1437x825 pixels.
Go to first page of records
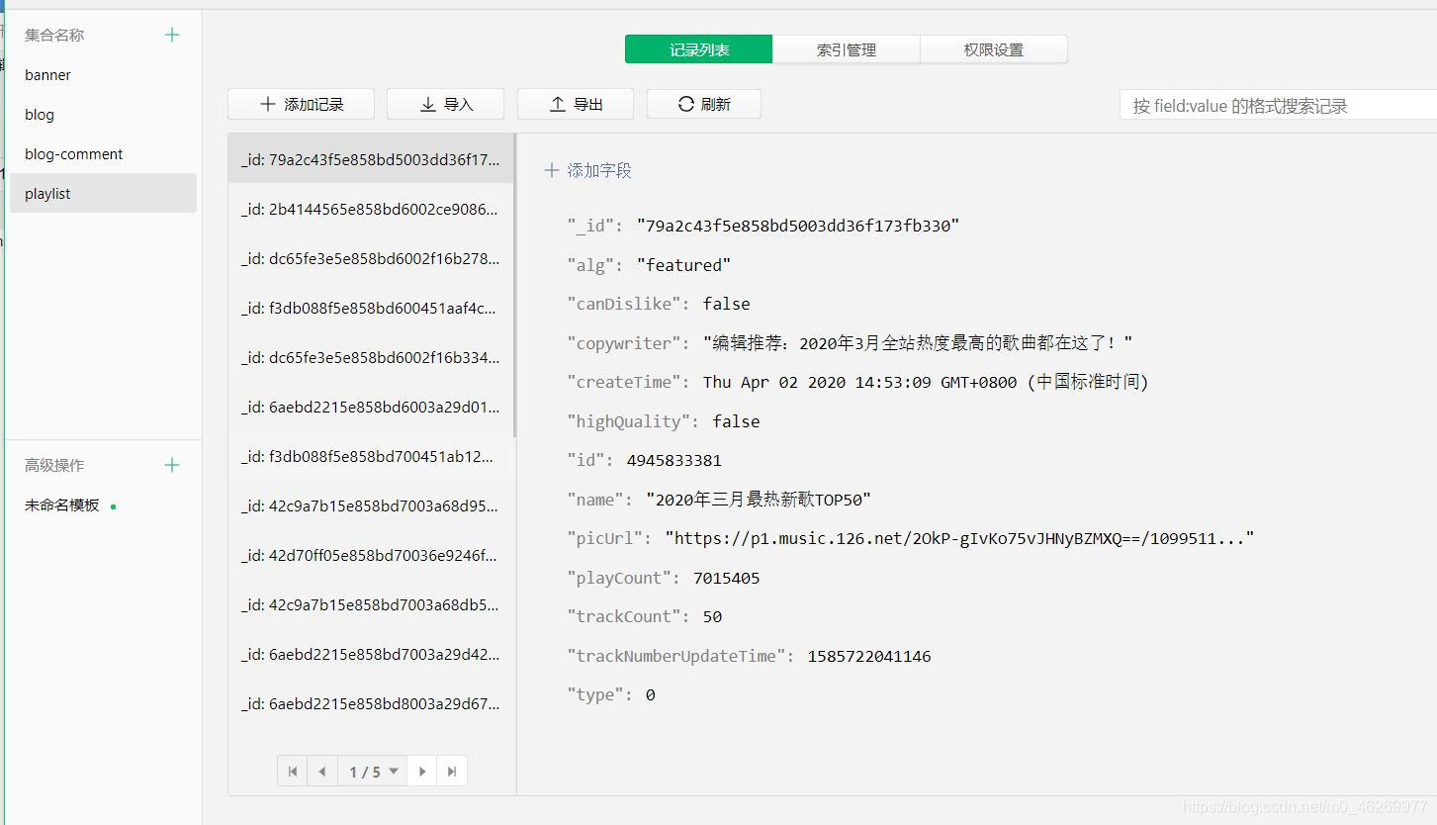[x=293, y=772]
